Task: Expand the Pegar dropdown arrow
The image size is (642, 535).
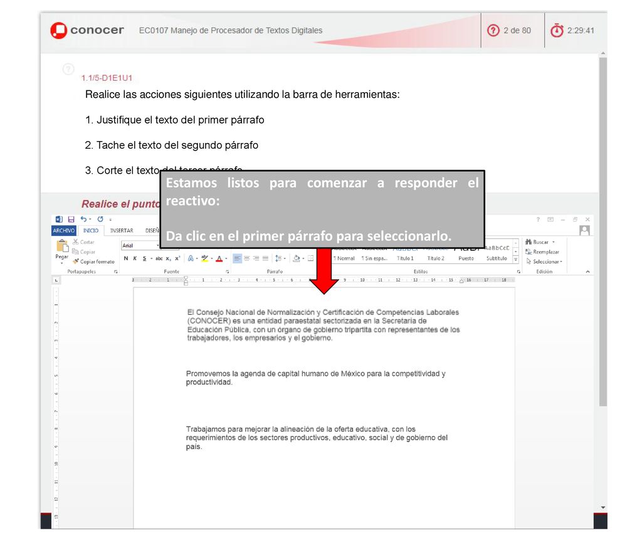Action: tap(62, 263)
